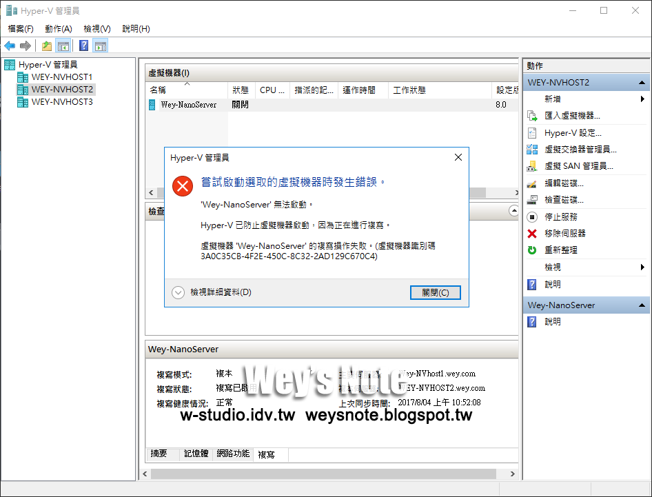This screenshot has width=652, height=497.
Task: Open the 檔案(F) menu
Action: click(21, 29)
